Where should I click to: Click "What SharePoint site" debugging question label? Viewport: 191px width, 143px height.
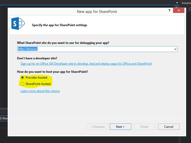(x=63, y=43)
